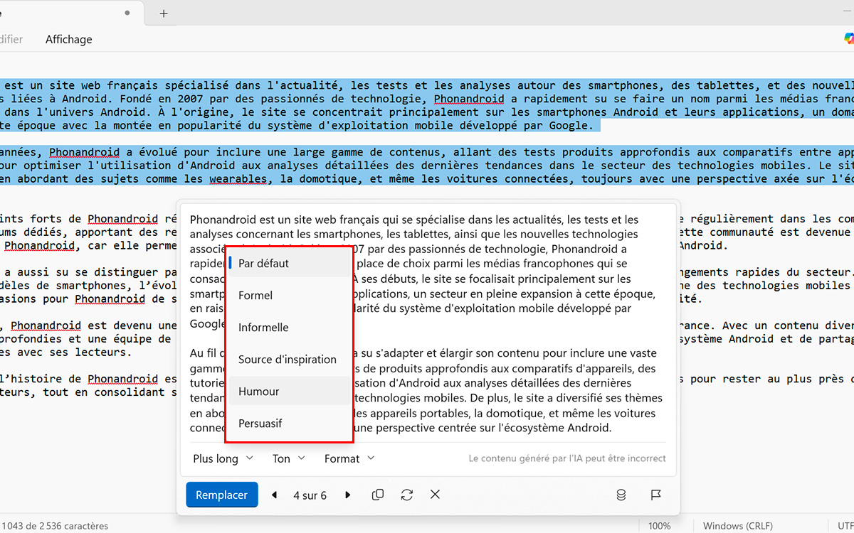
Task: Open the Format dropdown
Action: click(349, 458)
